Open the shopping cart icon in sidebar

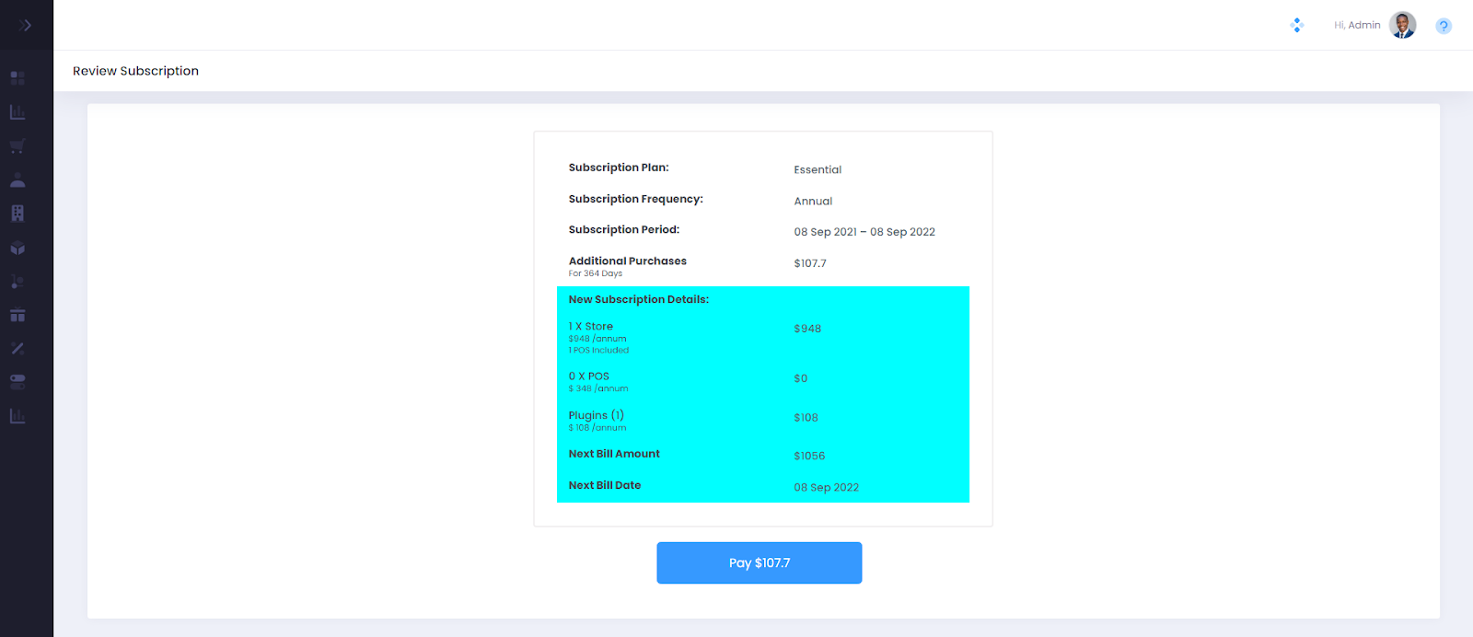point(17,146)
